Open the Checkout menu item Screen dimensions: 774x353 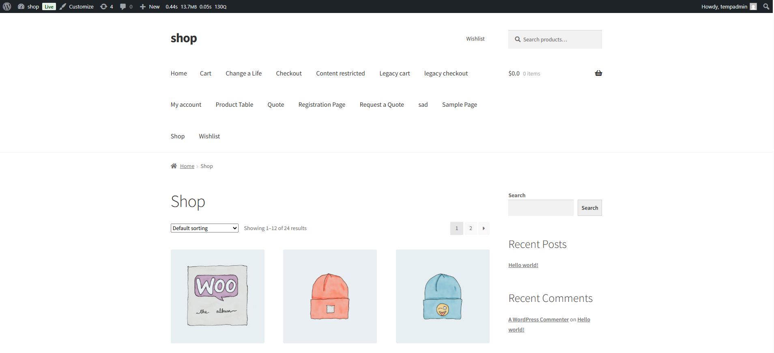click(x=289, y=73)
